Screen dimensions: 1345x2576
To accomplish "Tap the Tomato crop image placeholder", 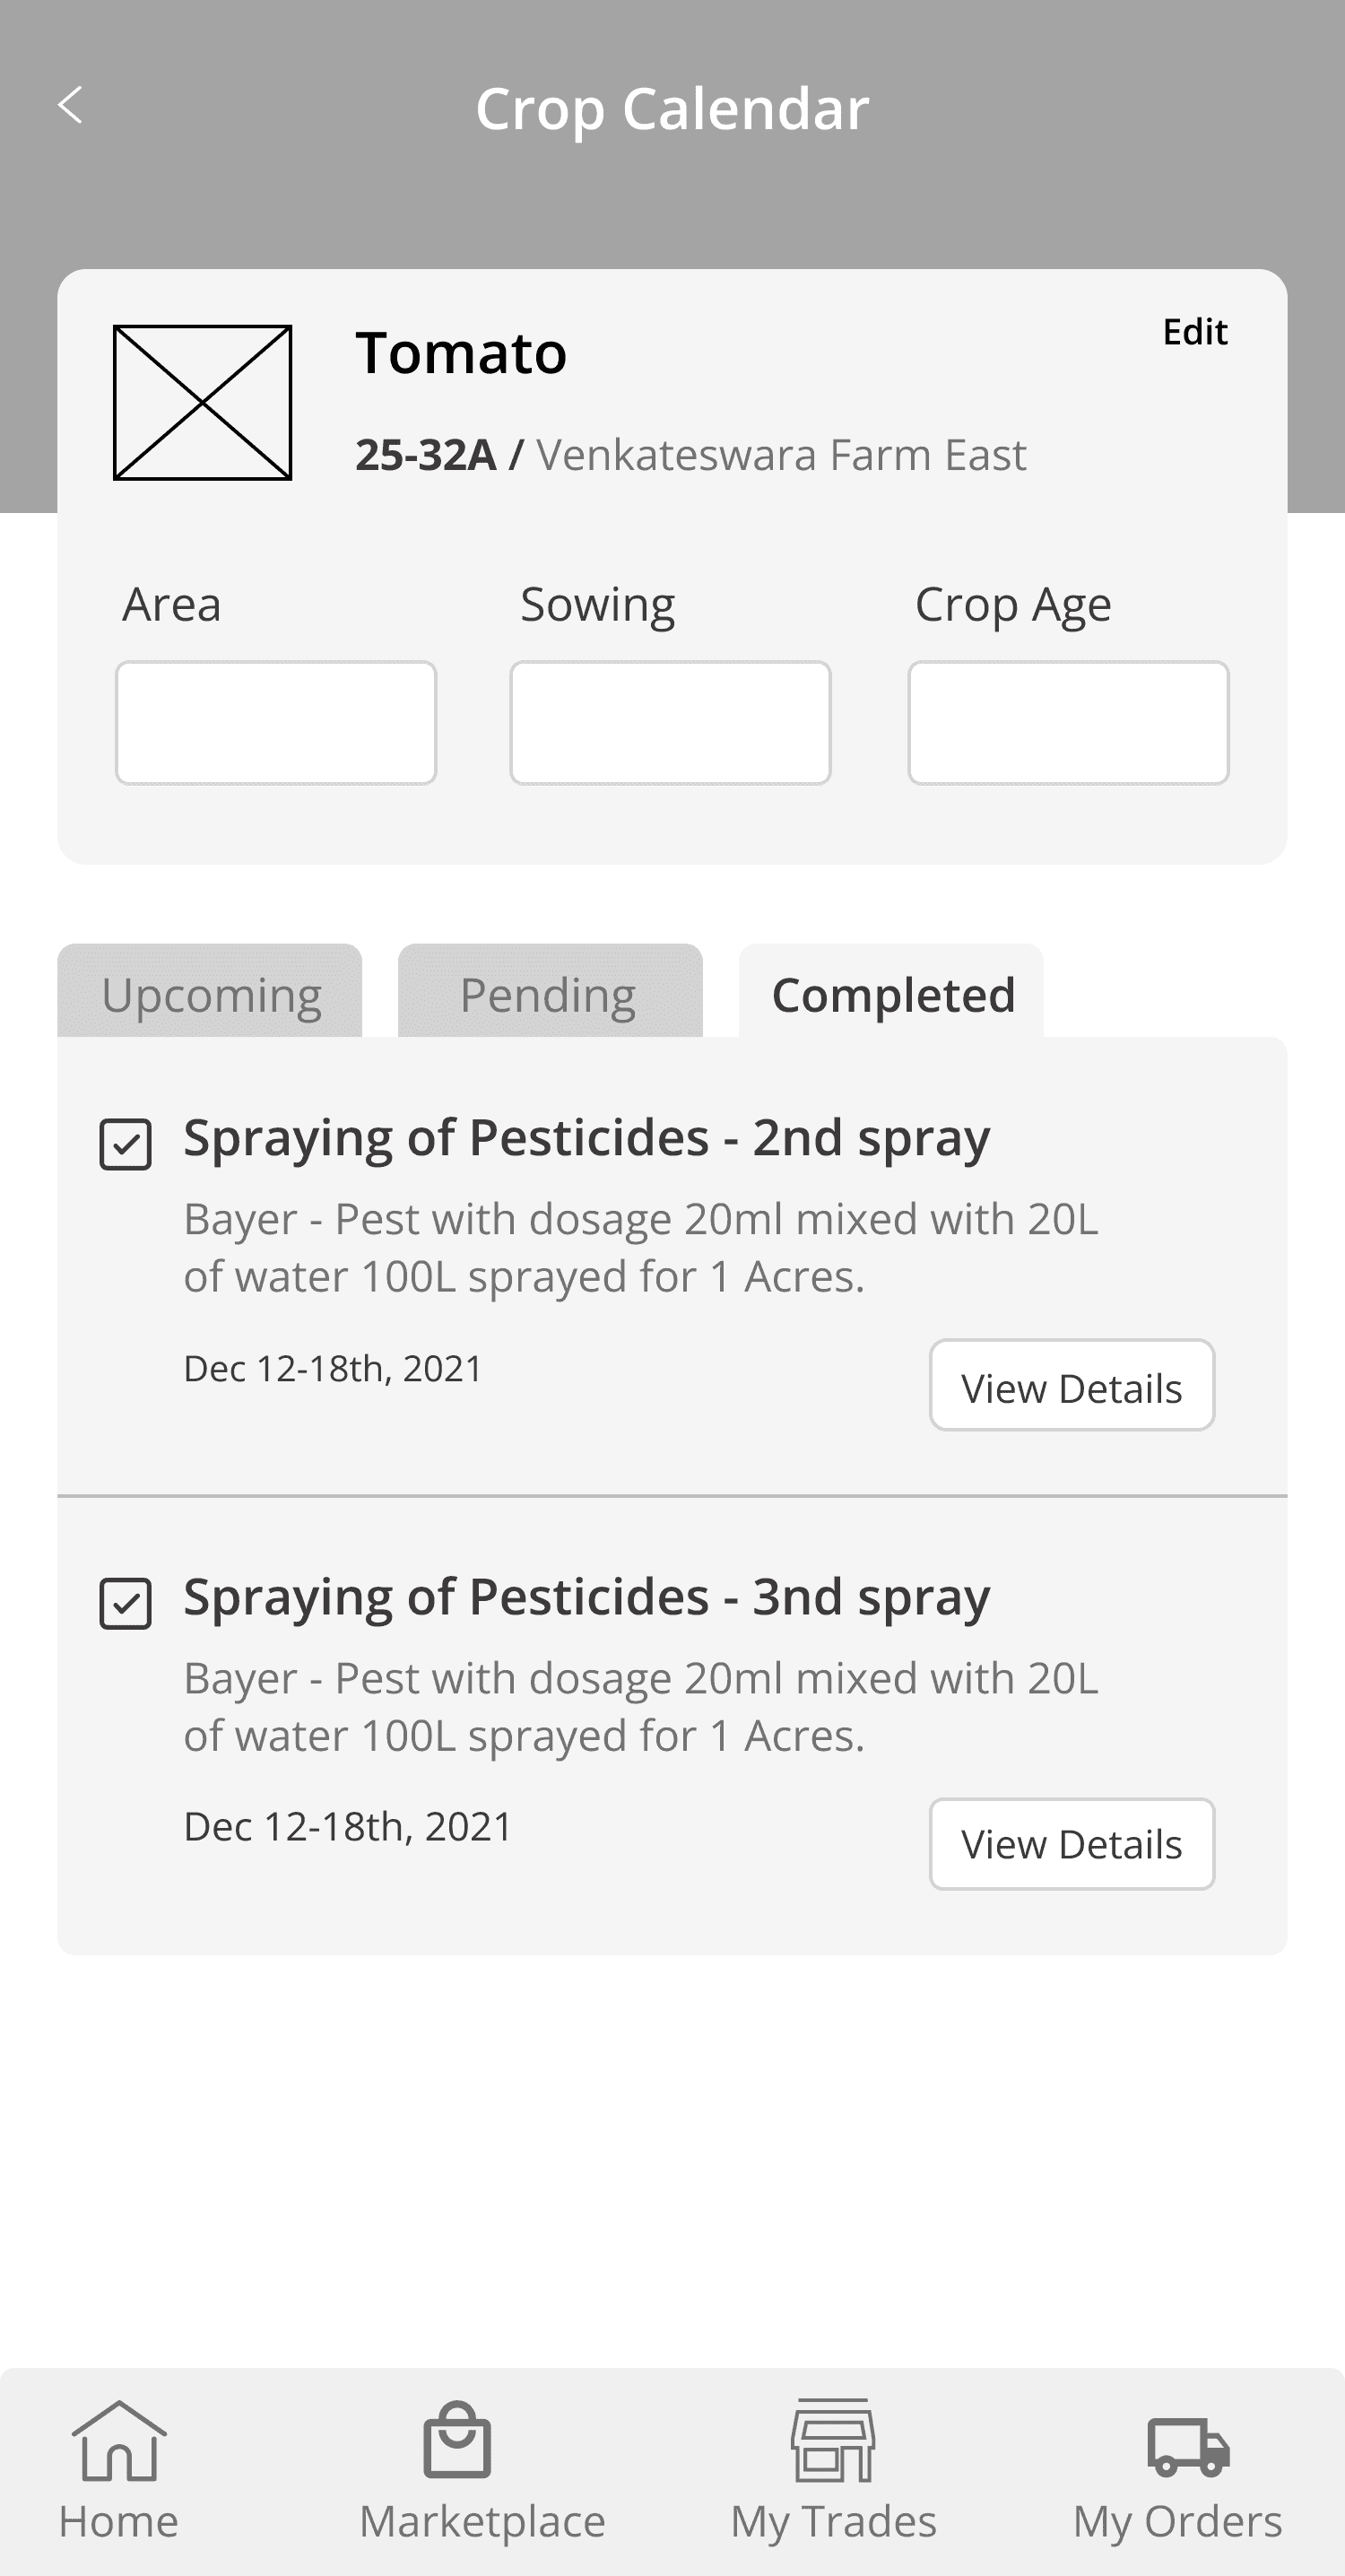I will tap(203, 402).
